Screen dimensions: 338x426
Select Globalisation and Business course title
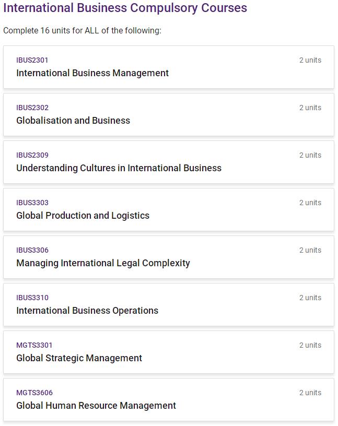[x=73, y=121]
